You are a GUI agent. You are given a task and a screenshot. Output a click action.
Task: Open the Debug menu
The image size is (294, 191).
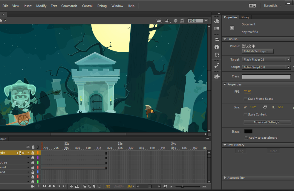coord(102,6)
